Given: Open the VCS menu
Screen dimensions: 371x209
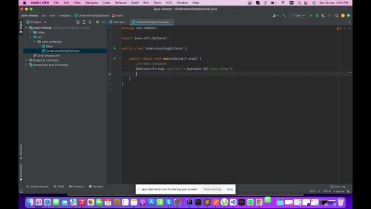Looking at the screenshot, I should (169, 2).
